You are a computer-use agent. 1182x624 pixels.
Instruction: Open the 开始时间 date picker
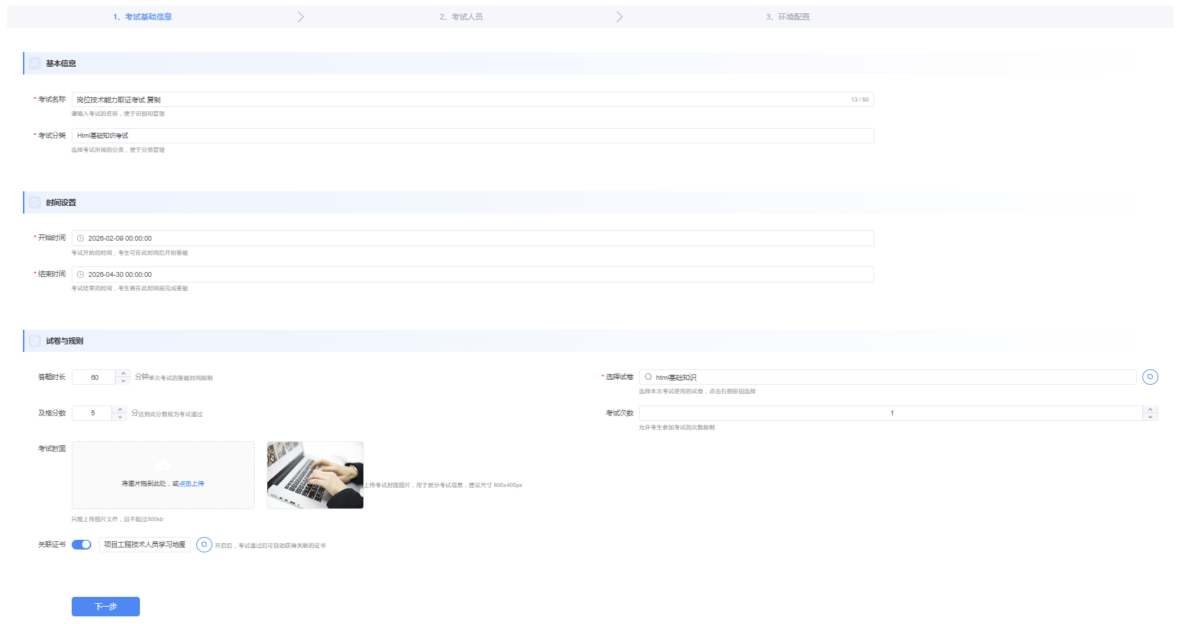pyautogui.click(x=472, y=239)
